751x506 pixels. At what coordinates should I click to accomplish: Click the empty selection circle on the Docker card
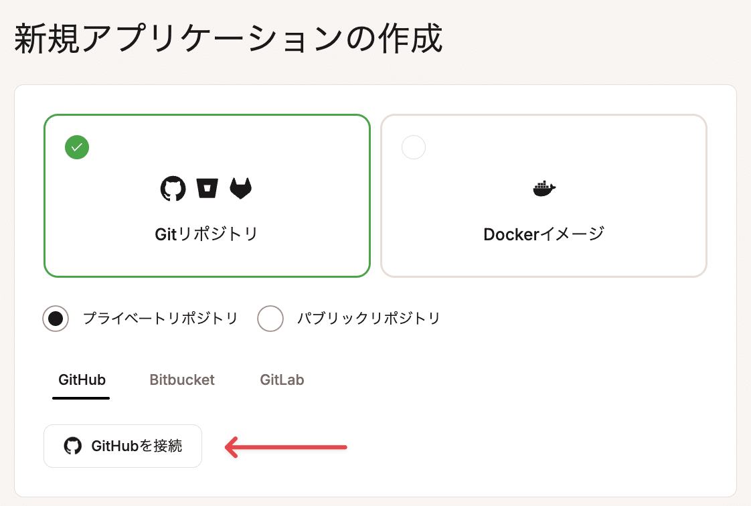coord(414,147)
